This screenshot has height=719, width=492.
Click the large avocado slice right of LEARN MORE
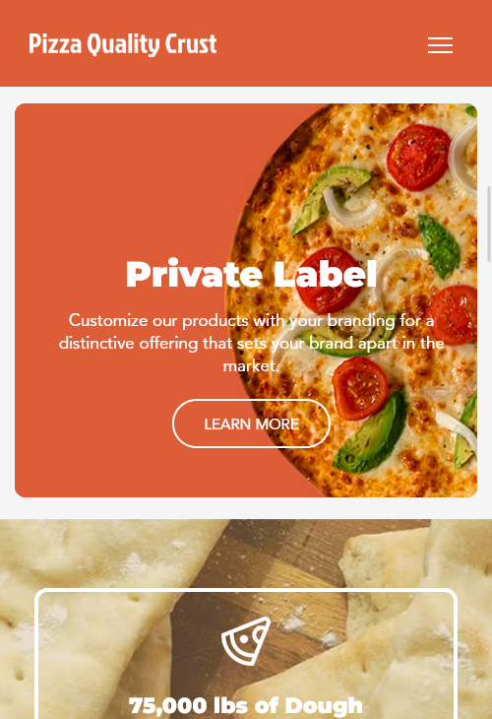click(x=371, y=432)
